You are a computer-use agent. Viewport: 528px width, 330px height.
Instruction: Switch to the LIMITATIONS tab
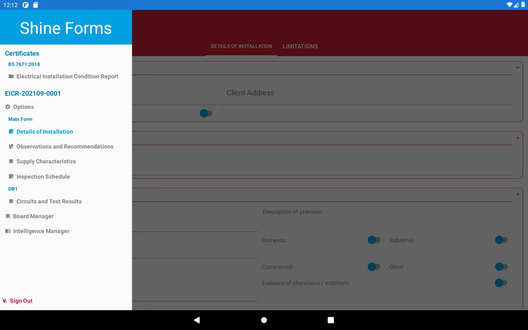[300, 46]
